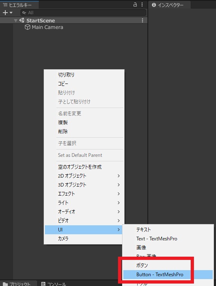
Task: Click the Inspector info icon
Action: tap(154, 5)
